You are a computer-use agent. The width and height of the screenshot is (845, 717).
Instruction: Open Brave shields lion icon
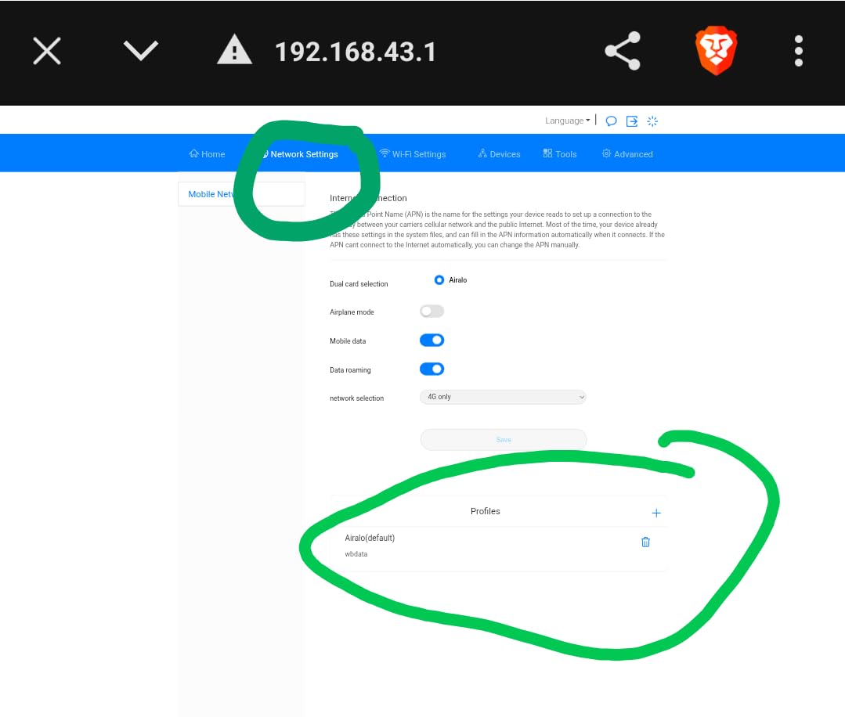coord(716,51)
